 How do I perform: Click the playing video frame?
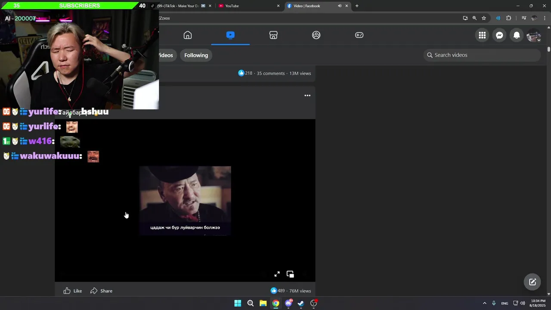(x=185, y=201)
